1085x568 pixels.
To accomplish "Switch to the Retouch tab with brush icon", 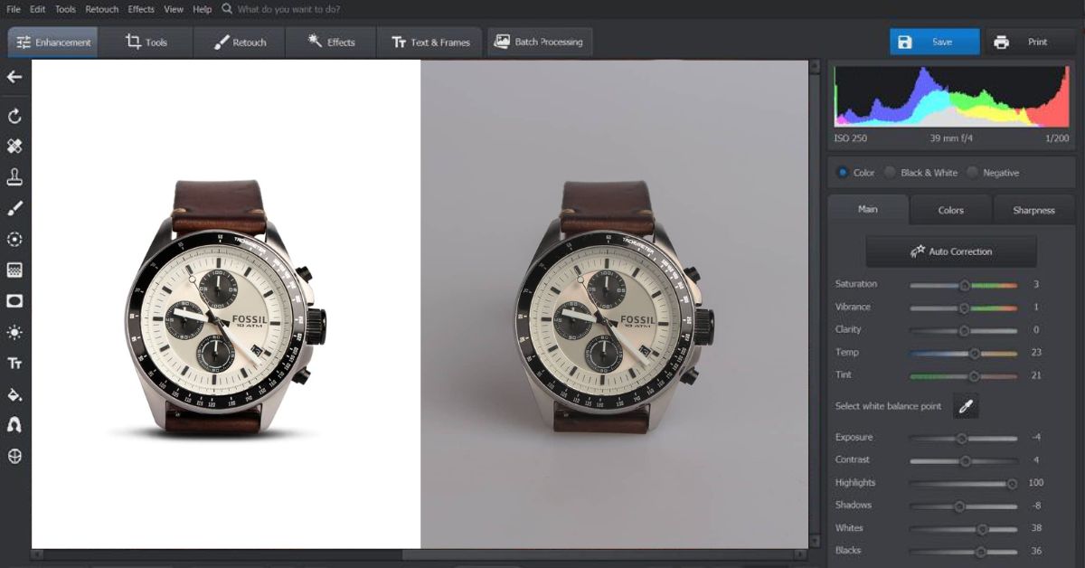I will (x=240, y=42).
